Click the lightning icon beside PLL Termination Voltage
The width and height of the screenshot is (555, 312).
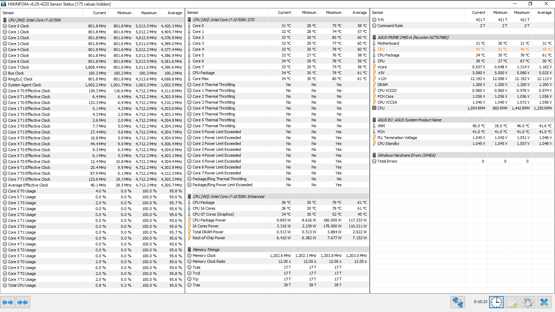pyautogui.click(x=374, y=138)
